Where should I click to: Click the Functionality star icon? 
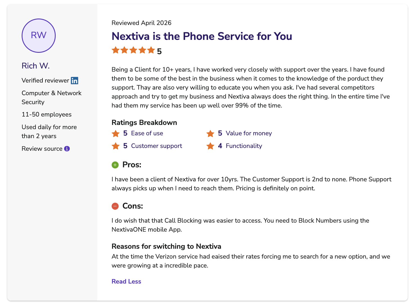(x=210, y=146)
